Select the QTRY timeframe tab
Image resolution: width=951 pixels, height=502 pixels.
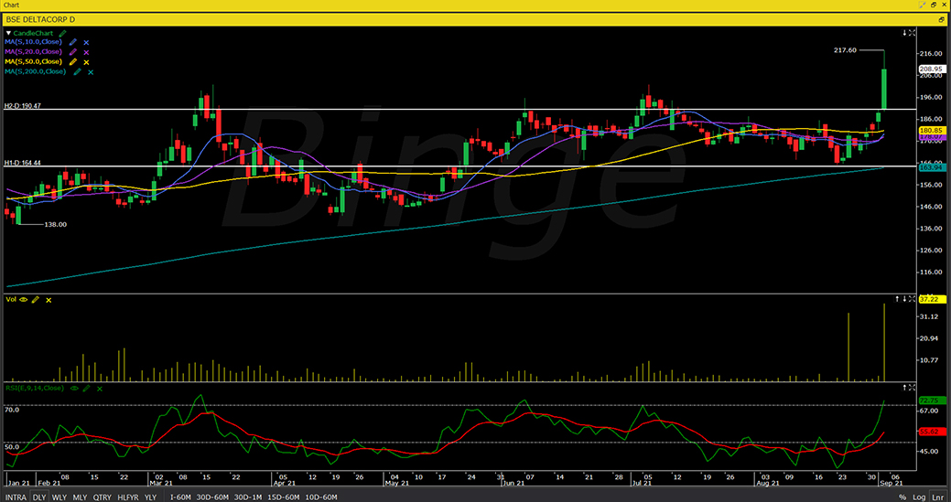click(x=102, y=497)
